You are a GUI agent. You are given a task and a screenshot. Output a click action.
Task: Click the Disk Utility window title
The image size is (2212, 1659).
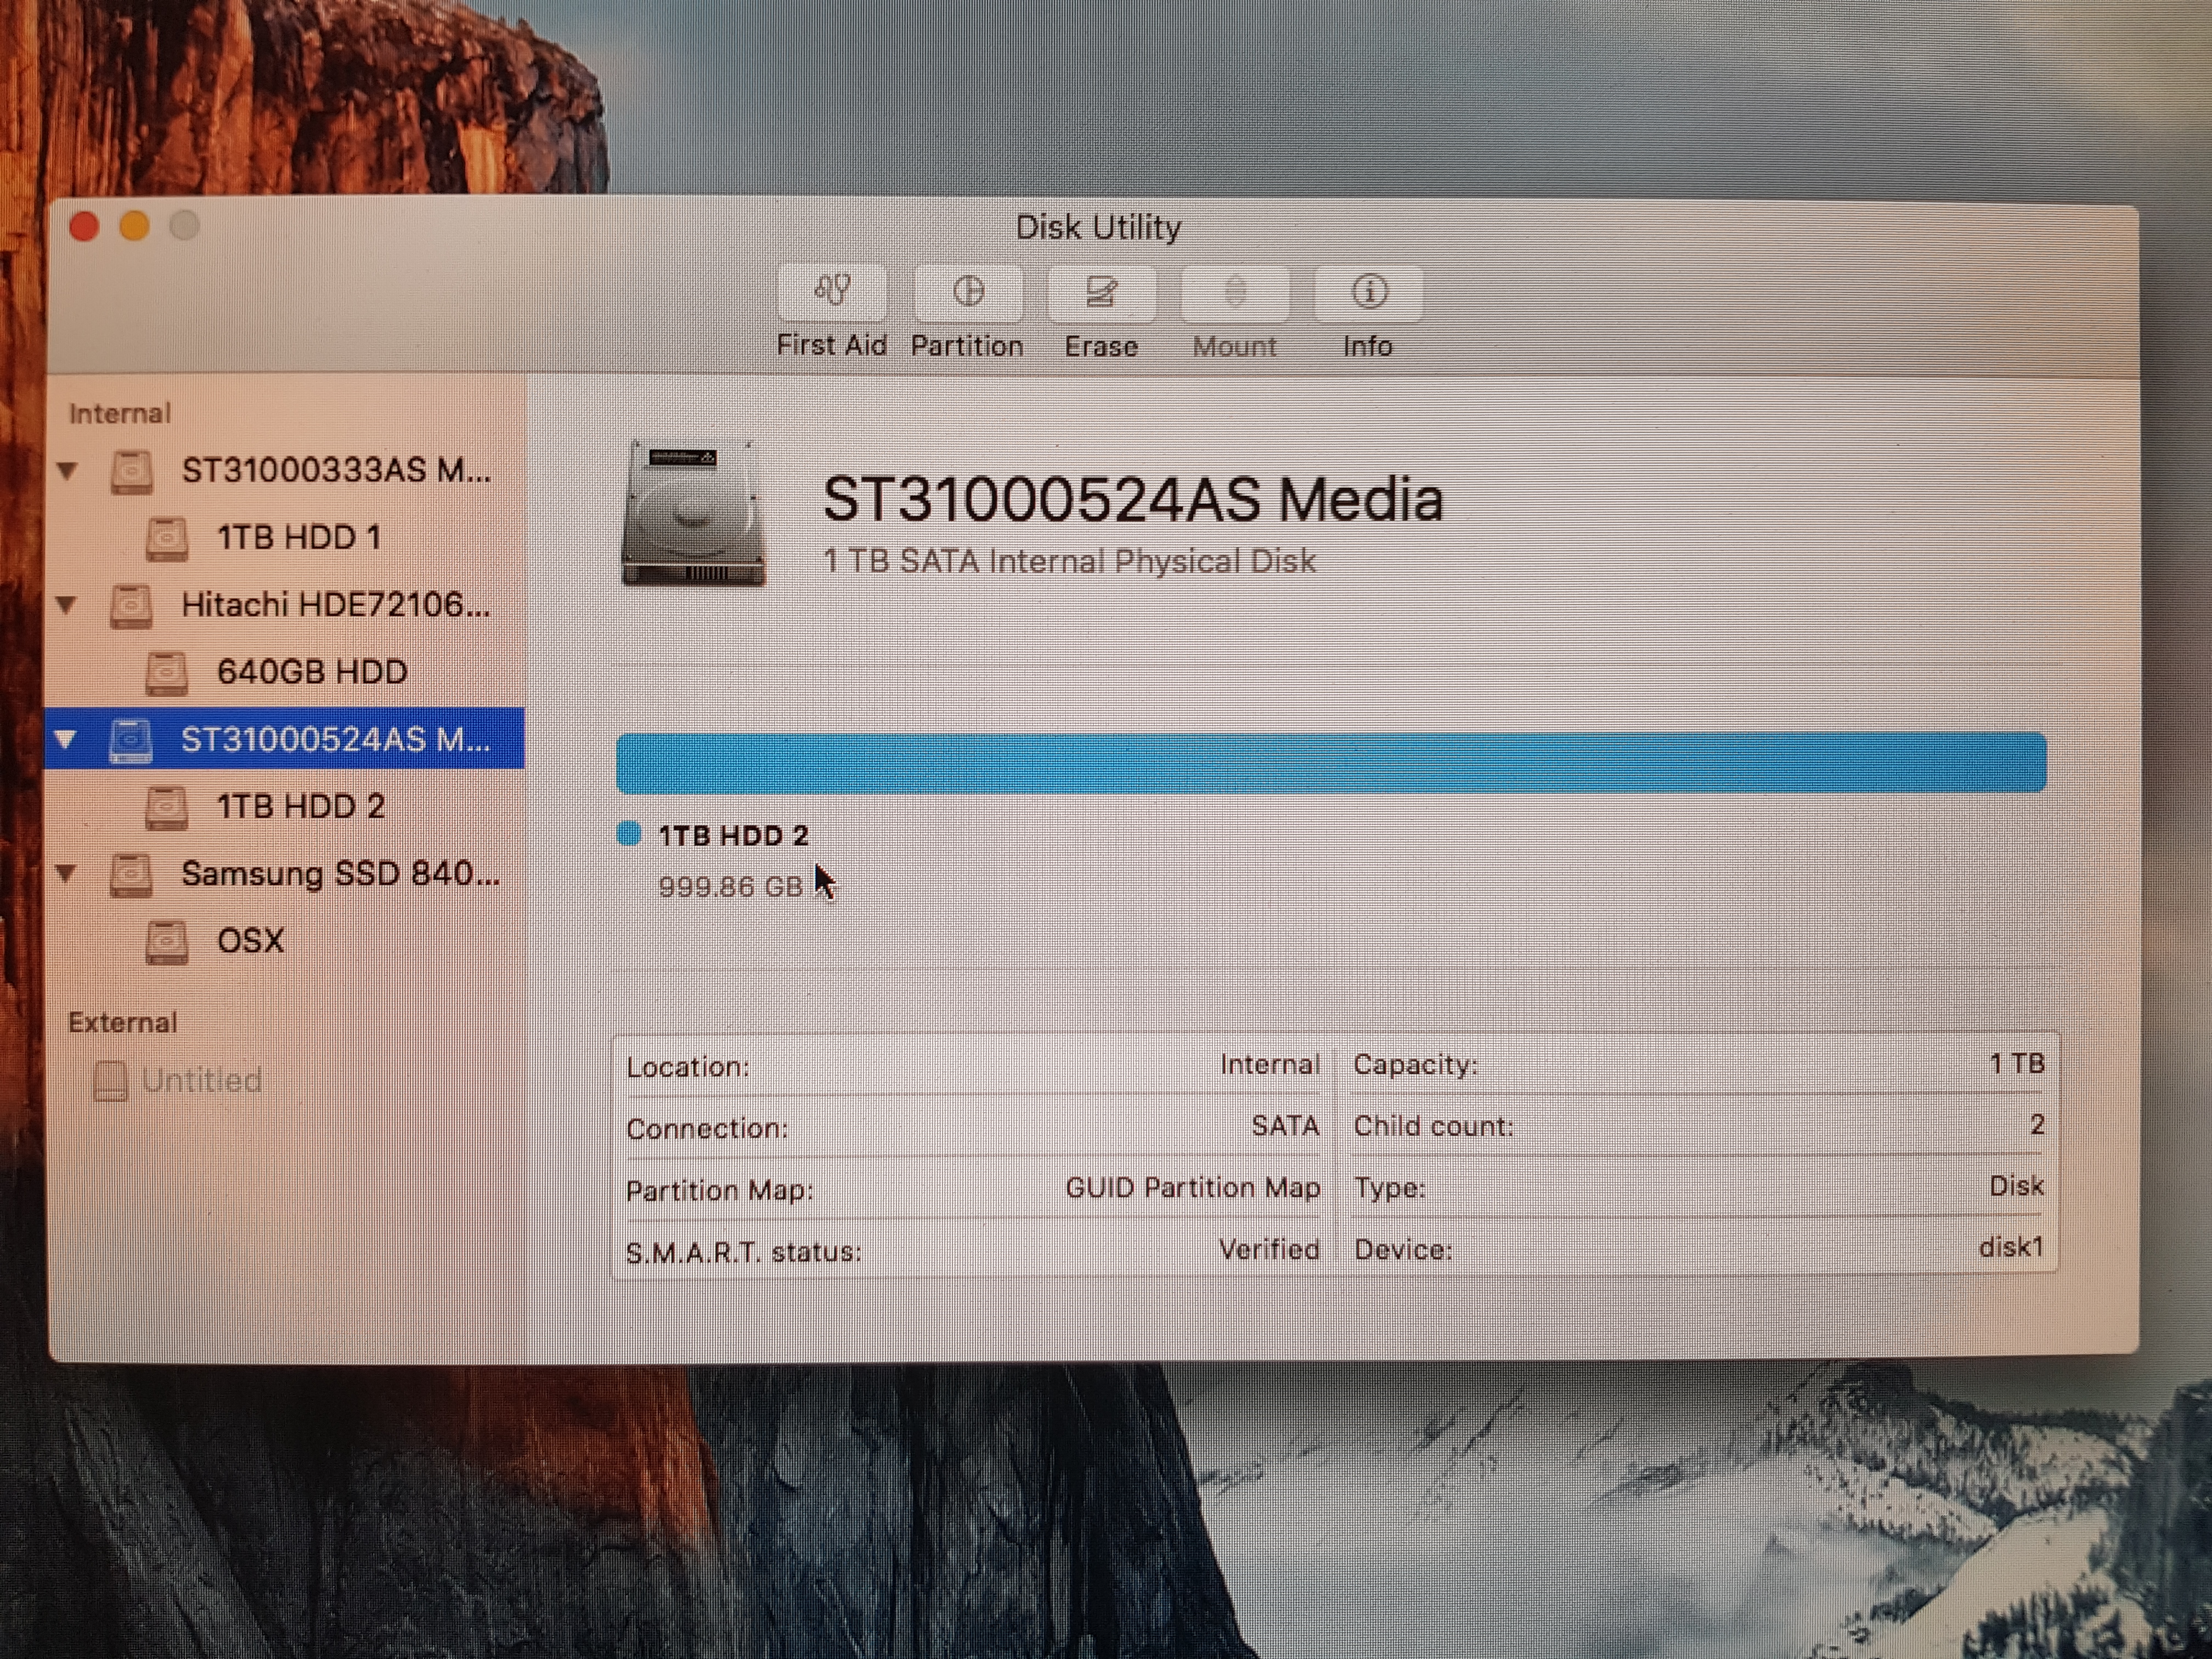[1098, 228]
